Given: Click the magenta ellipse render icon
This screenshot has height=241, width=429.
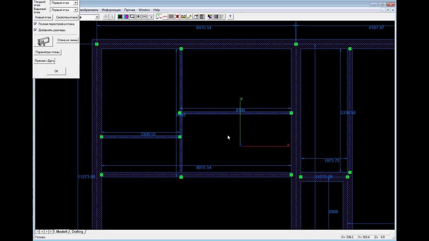Looking at the screenshot, I should coord(126,17).
